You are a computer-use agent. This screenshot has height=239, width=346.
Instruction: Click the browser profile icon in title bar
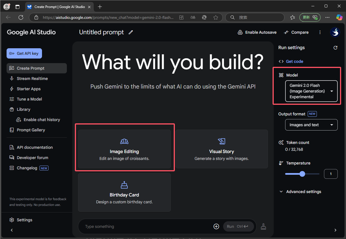[7, 7]
